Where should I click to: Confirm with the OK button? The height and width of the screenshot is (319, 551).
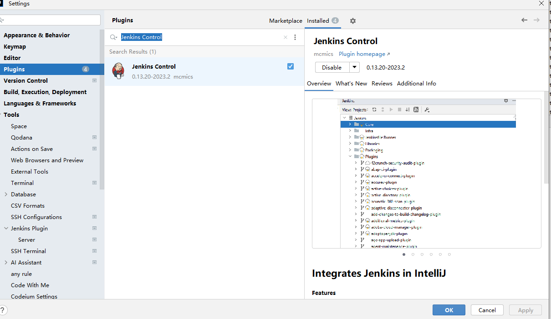pos(449,310)
